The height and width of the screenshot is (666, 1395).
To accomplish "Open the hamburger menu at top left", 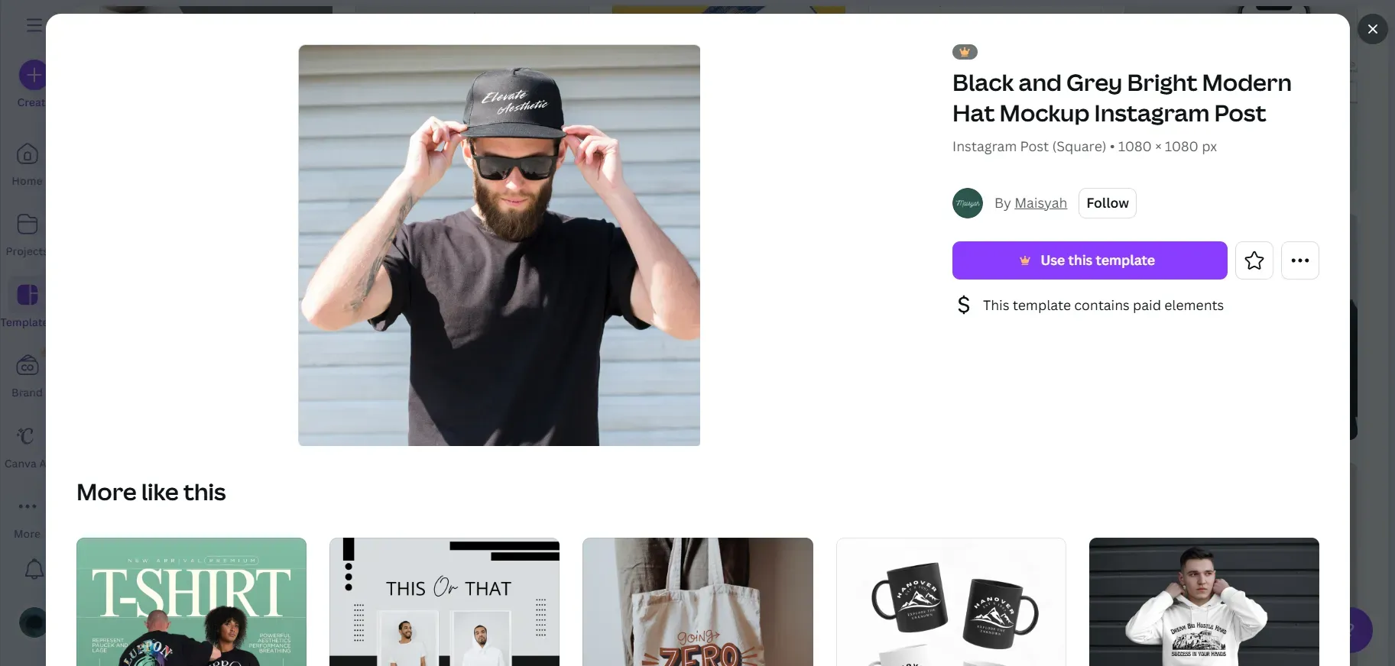I will tap(34, 25).
